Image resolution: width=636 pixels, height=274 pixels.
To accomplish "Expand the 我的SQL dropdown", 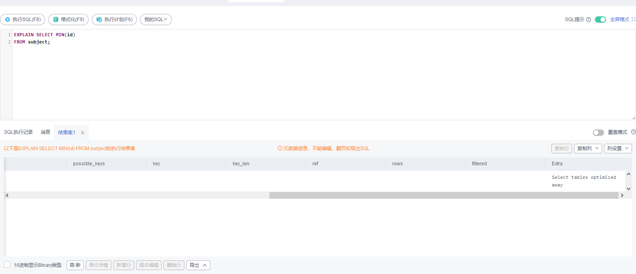I will click(x=156, y=20).
